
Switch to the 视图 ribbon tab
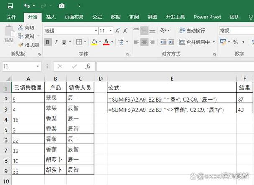(x=152, y=17)
